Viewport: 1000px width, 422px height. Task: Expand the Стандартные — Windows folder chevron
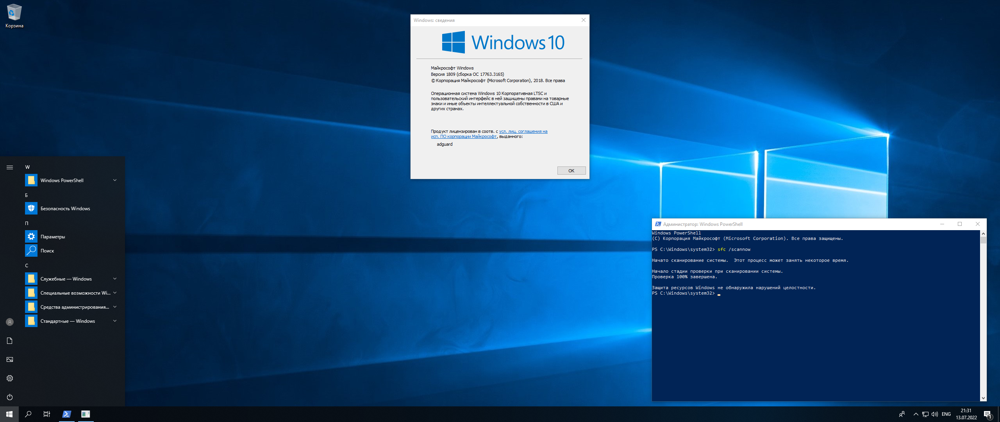115,321
